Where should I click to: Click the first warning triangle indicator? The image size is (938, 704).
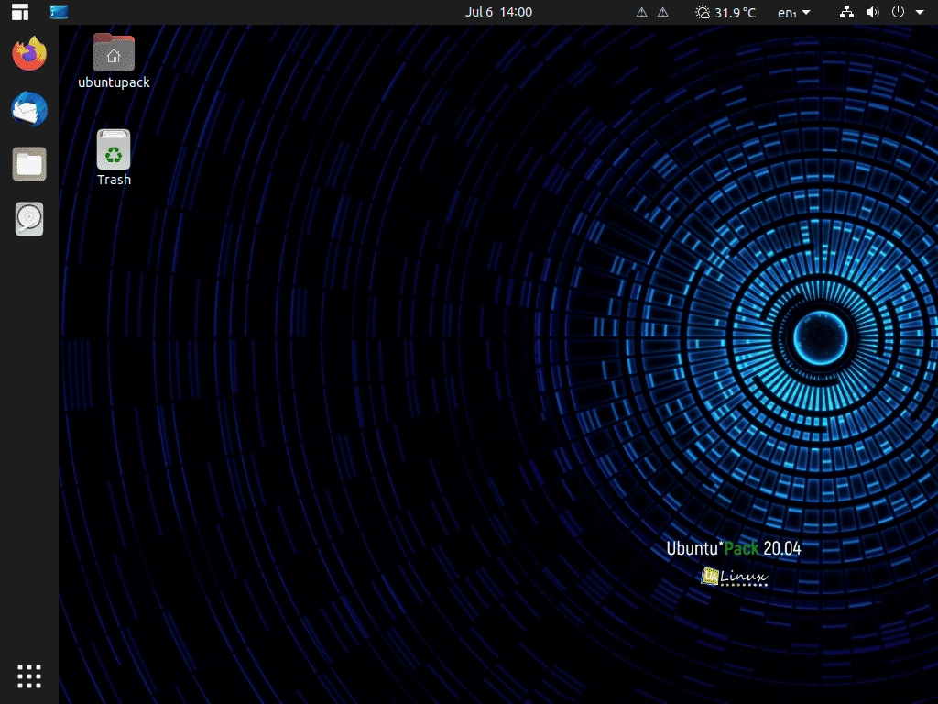tap(641, 12)
